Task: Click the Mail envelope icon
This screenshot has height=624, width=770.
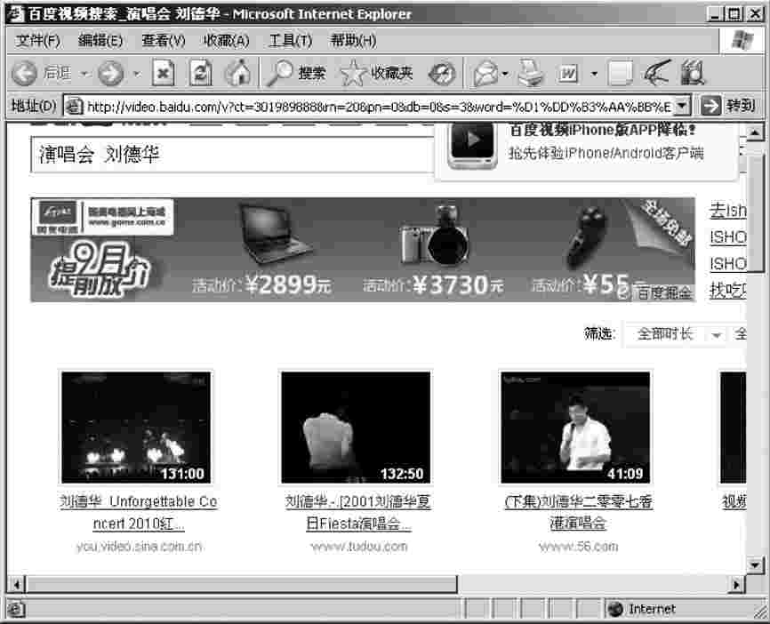Action: (485, 74)
